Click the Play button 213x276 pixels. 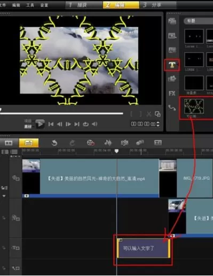[40, 124]
